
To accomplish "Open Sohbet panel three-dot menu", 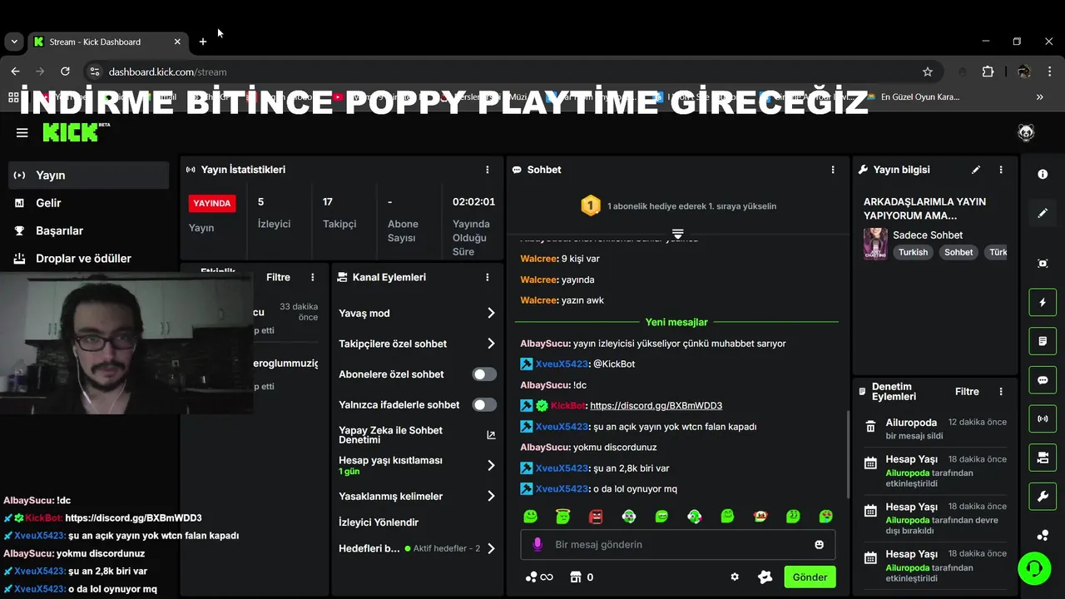I will (x=833, y=170).
